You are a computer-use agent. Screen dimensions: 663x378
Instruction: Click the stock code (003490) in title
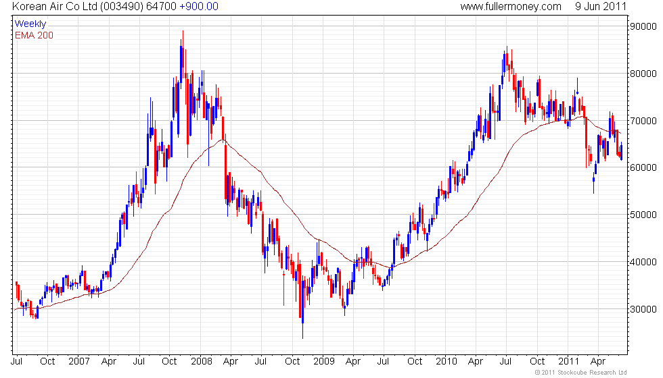tap(122, 7)
